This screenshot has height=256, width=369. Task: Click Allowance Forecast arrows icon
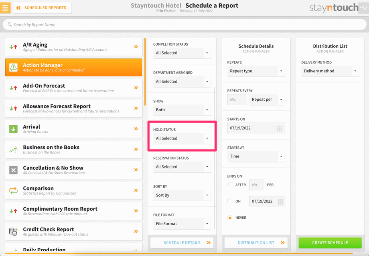click(13, 108)
